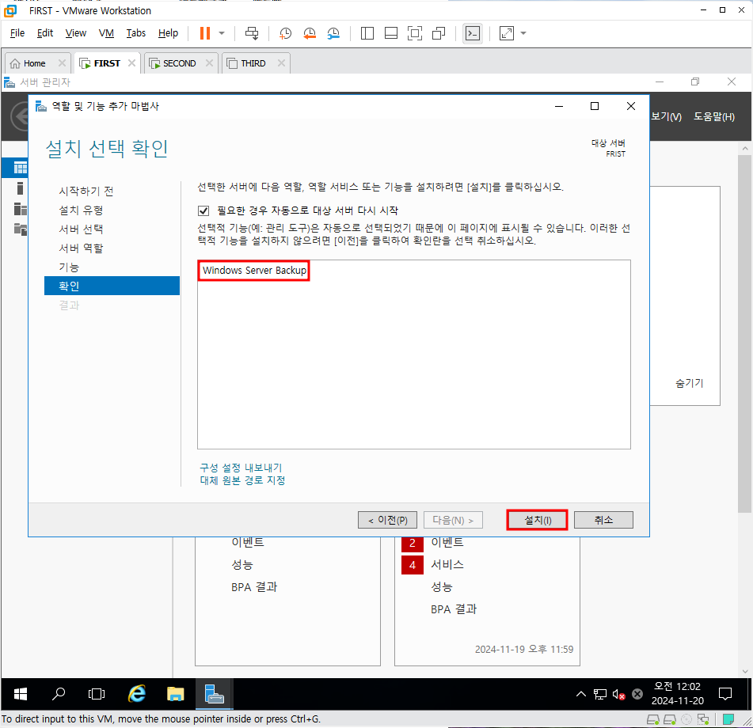
Task: Click the 구성 설정 내보내기 link
Action: click(x=241, y=468)
